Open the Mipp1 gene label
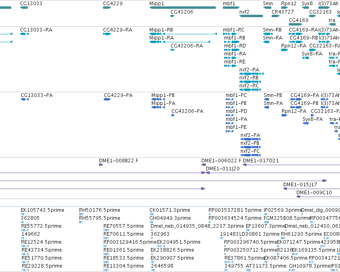 click(x=157, y=4)
